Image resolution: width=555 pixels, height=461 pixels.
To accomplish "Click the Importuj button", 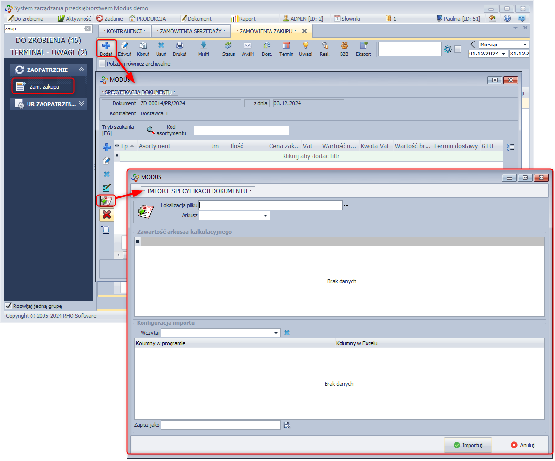I will click(468, 445).
